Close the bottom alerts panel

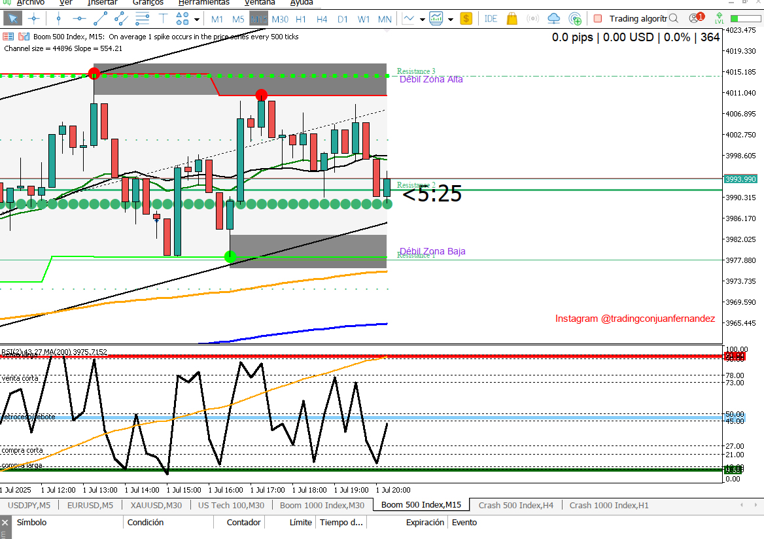point(5,522)
